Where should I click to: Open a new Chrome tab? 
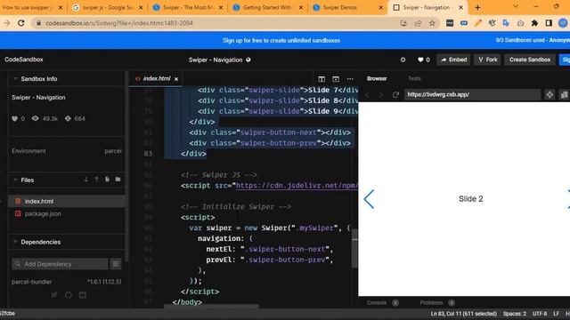coord(477,7)
